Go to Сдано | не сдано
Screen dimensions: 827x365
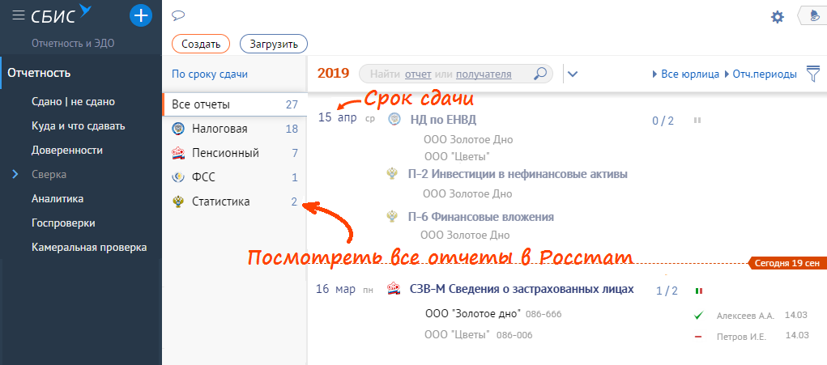point(74,102)
